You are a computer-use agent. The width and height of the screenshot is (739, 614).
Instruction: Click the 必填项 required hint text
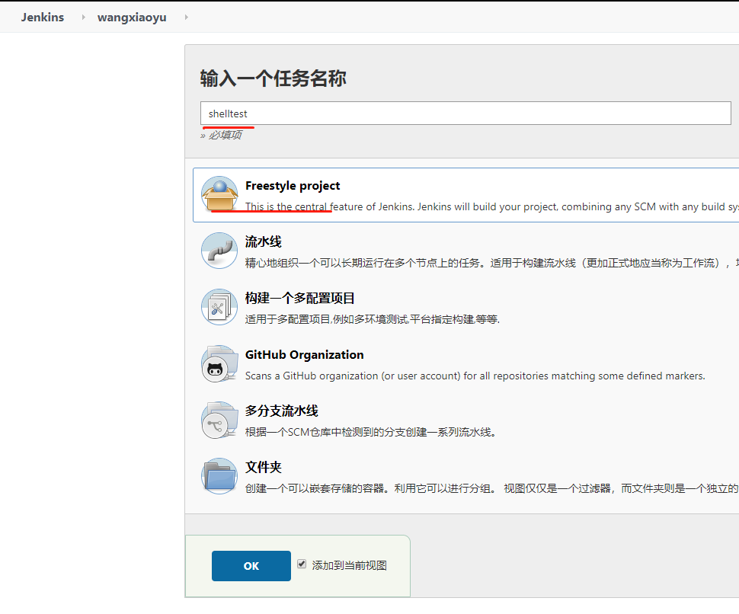221,136
